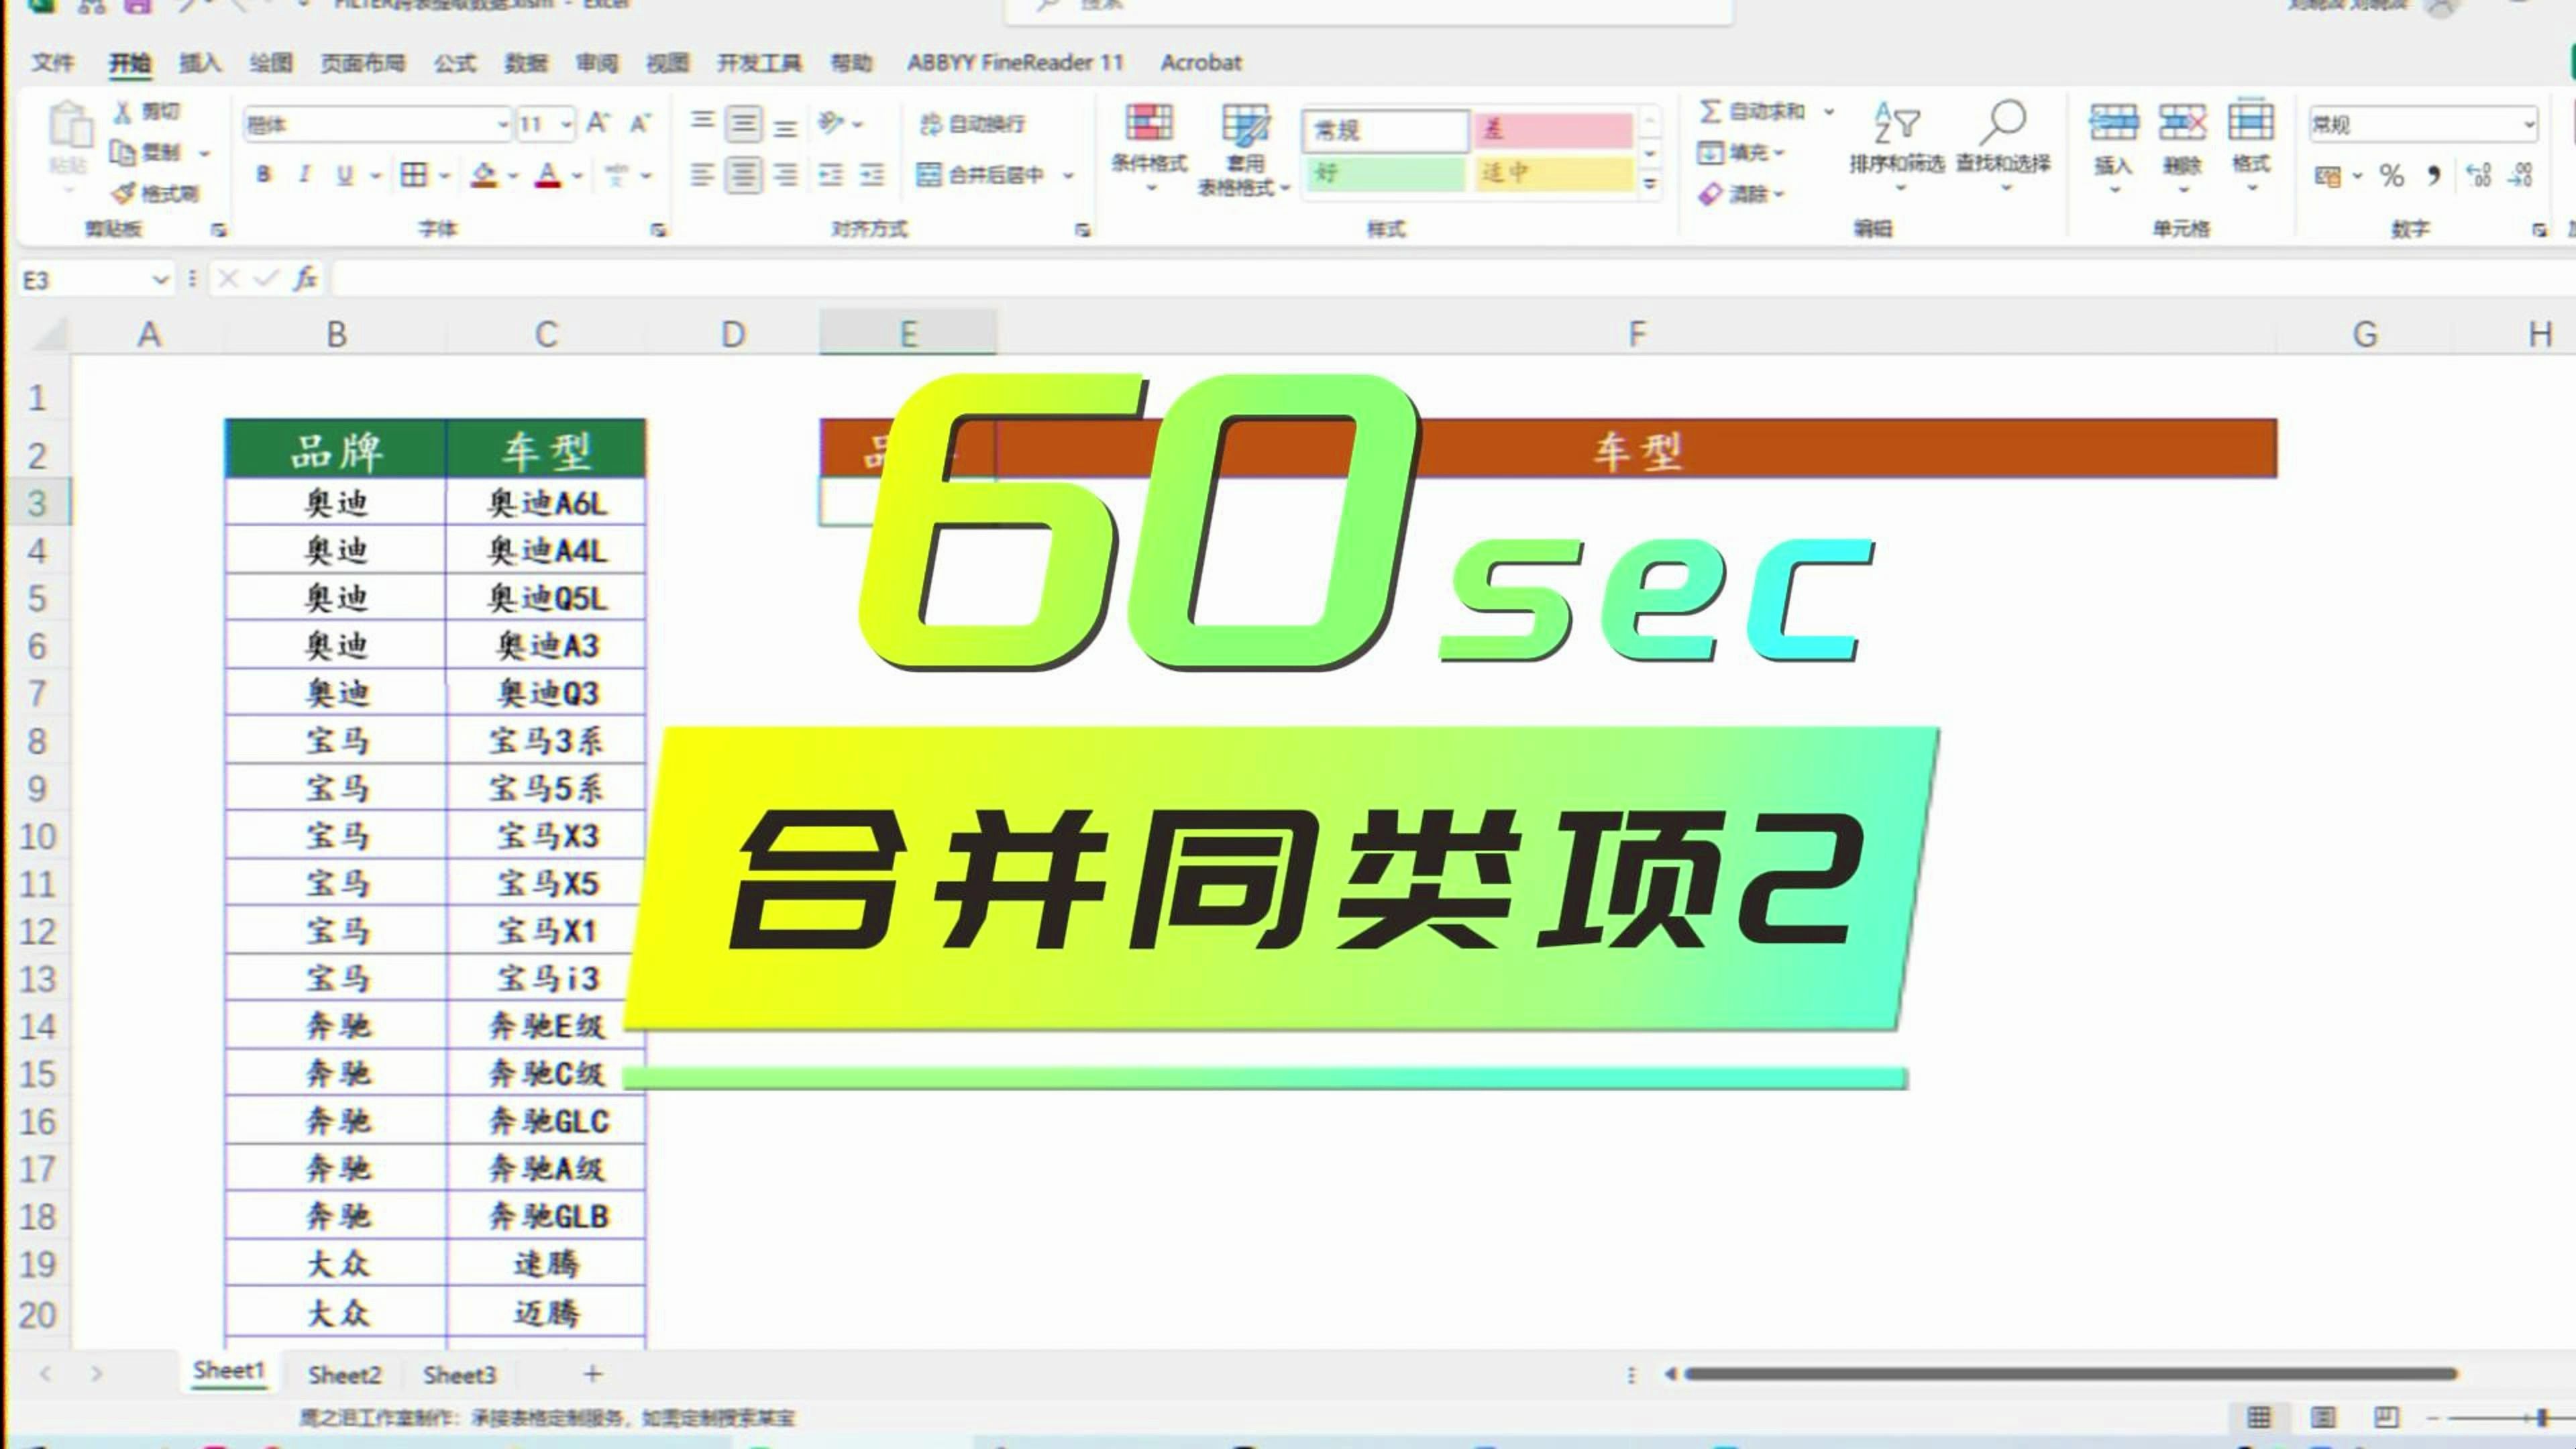
Task: Open the font size dropdown
Action: (x=565, y=123)
